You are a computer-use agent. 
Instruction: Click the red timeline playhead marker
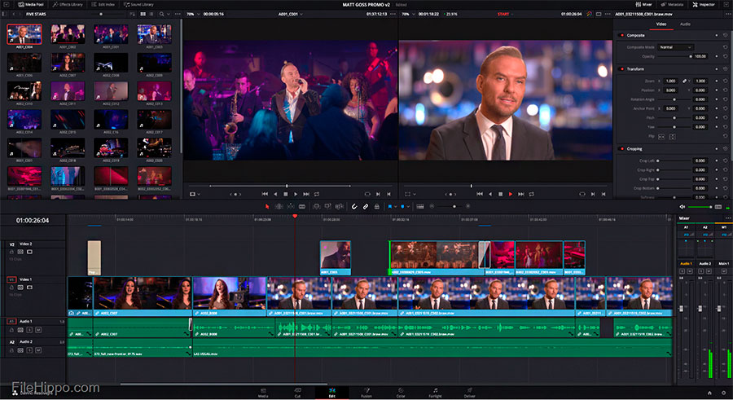[x=295, y=216]
